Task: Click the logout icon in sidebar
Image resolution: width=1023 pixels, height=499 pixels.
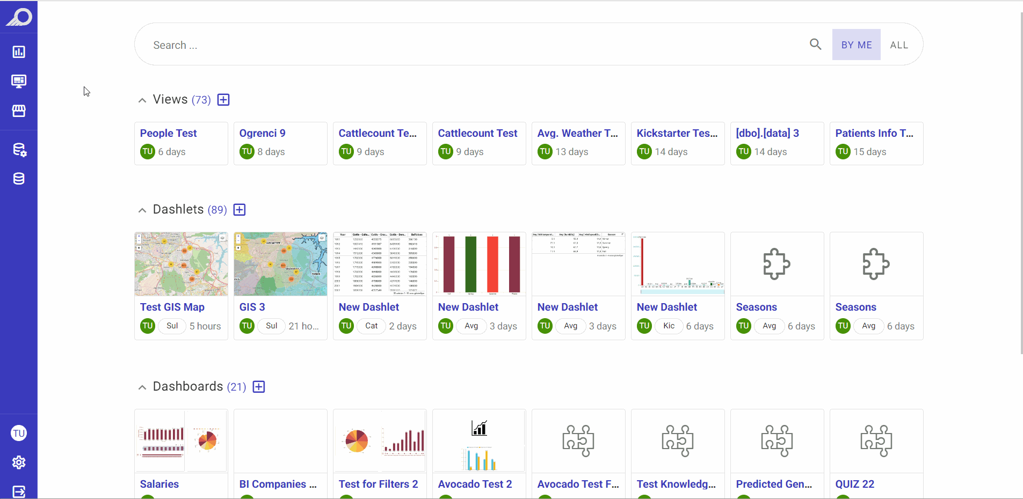Action: [x=19, y=491]
